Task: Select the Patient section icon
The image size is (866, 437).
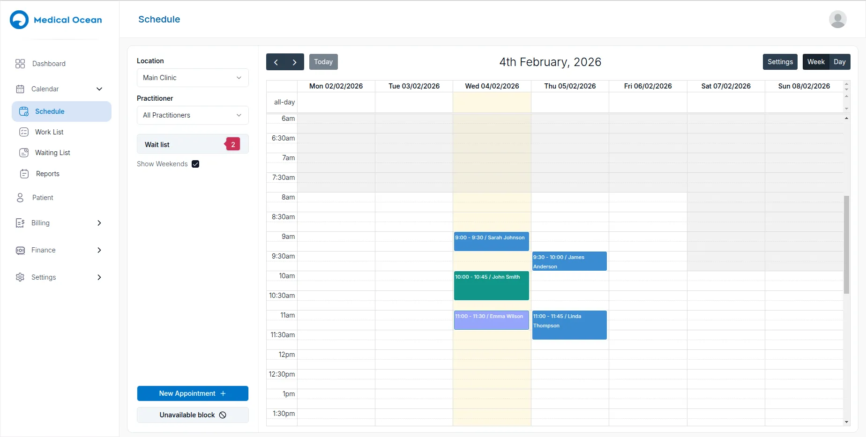Action: tap(20, 198)
